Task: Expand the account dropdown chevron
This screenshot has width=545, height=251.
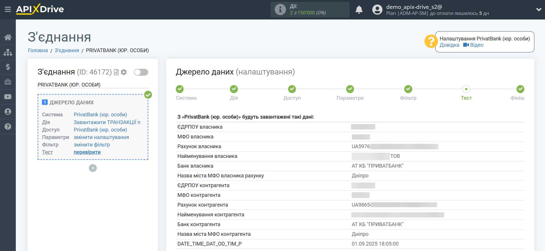Action: click(x=538, y=9)
